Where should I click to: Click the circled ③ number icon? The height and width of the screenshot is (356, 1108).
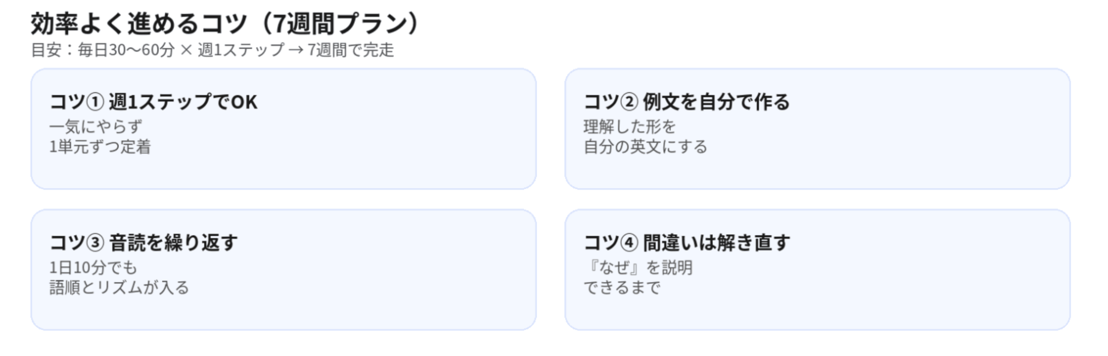coord(95,243)
